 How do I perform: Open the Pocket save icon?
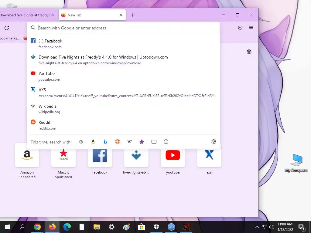[x=240, y=28]
